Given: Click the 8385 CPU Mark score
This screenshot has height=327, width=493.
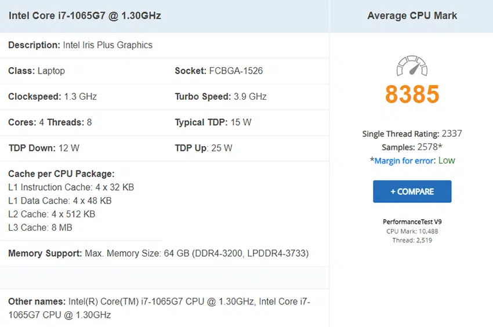Looking at the screenshot, I should [412, 94].
